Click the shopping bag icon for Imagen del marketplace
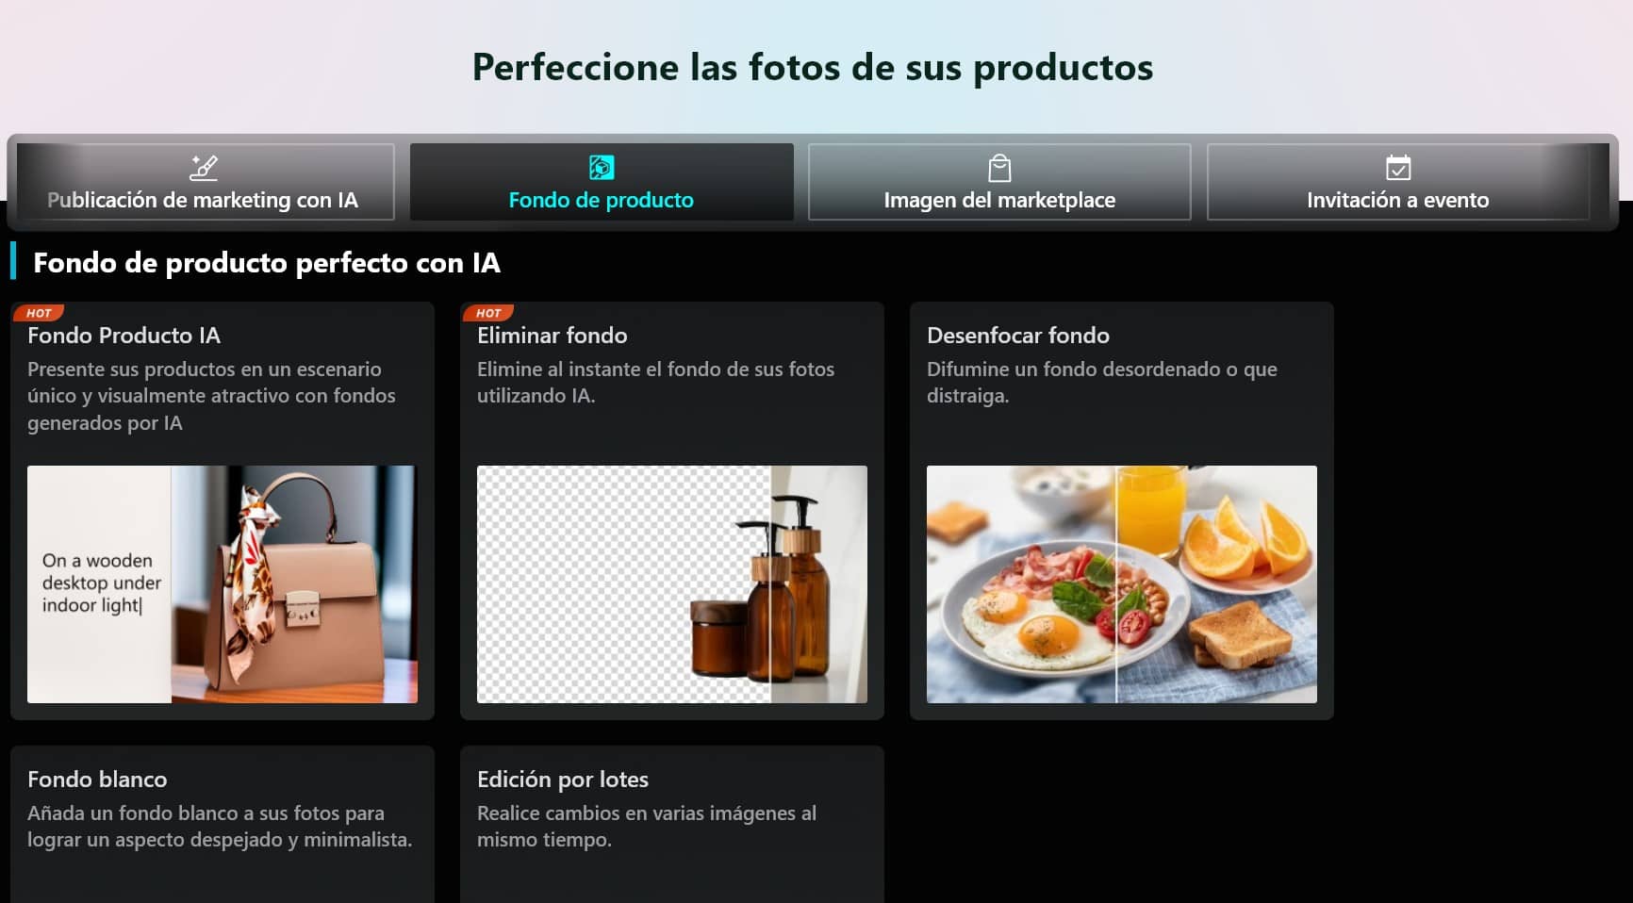The width and height of the screenshot is (1633, 903). [998, 167]
